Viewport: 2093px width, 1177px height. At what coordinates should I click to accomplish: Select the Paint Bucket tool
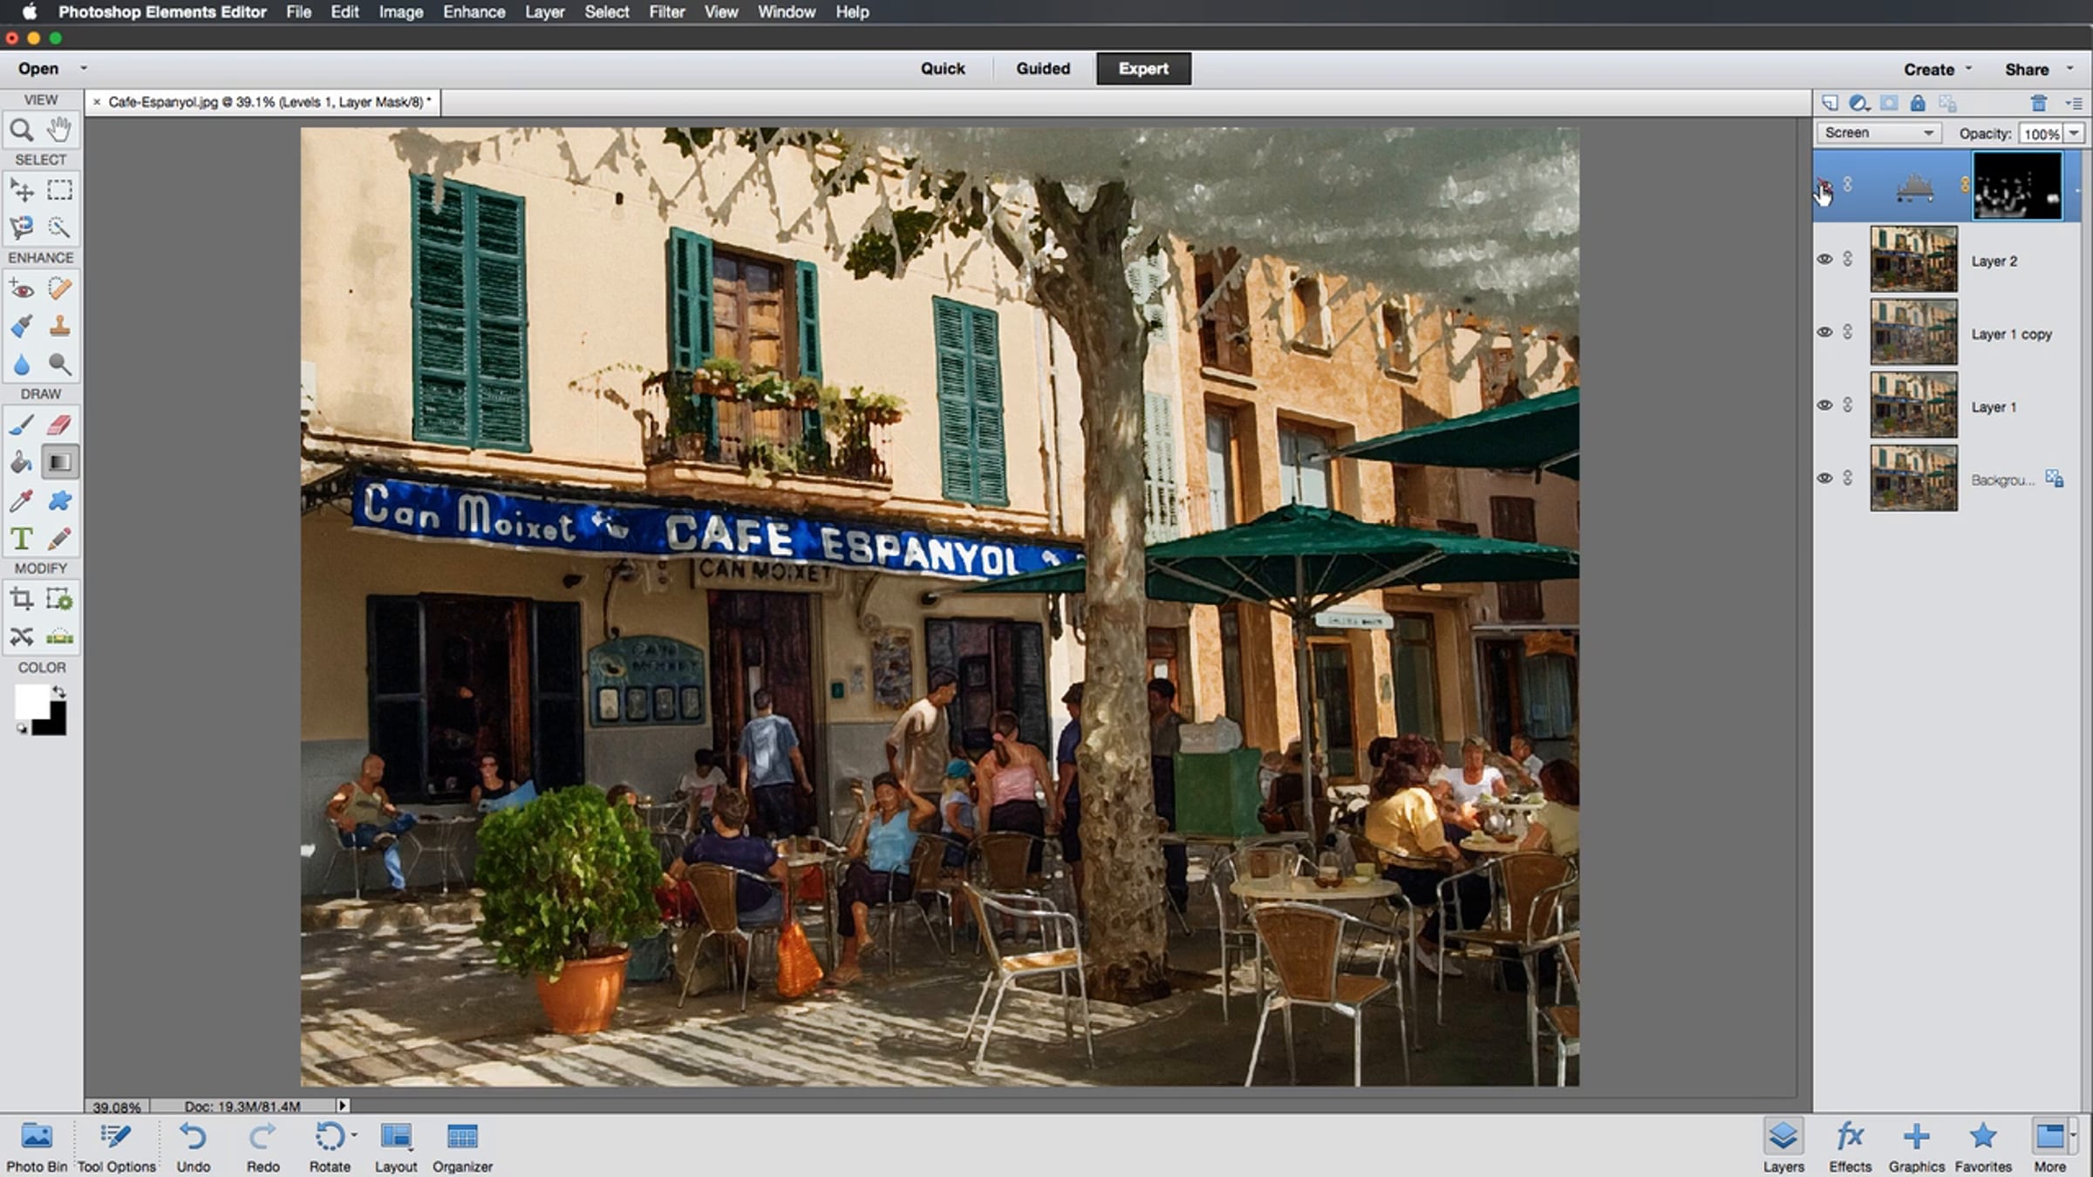coord(22,462)
